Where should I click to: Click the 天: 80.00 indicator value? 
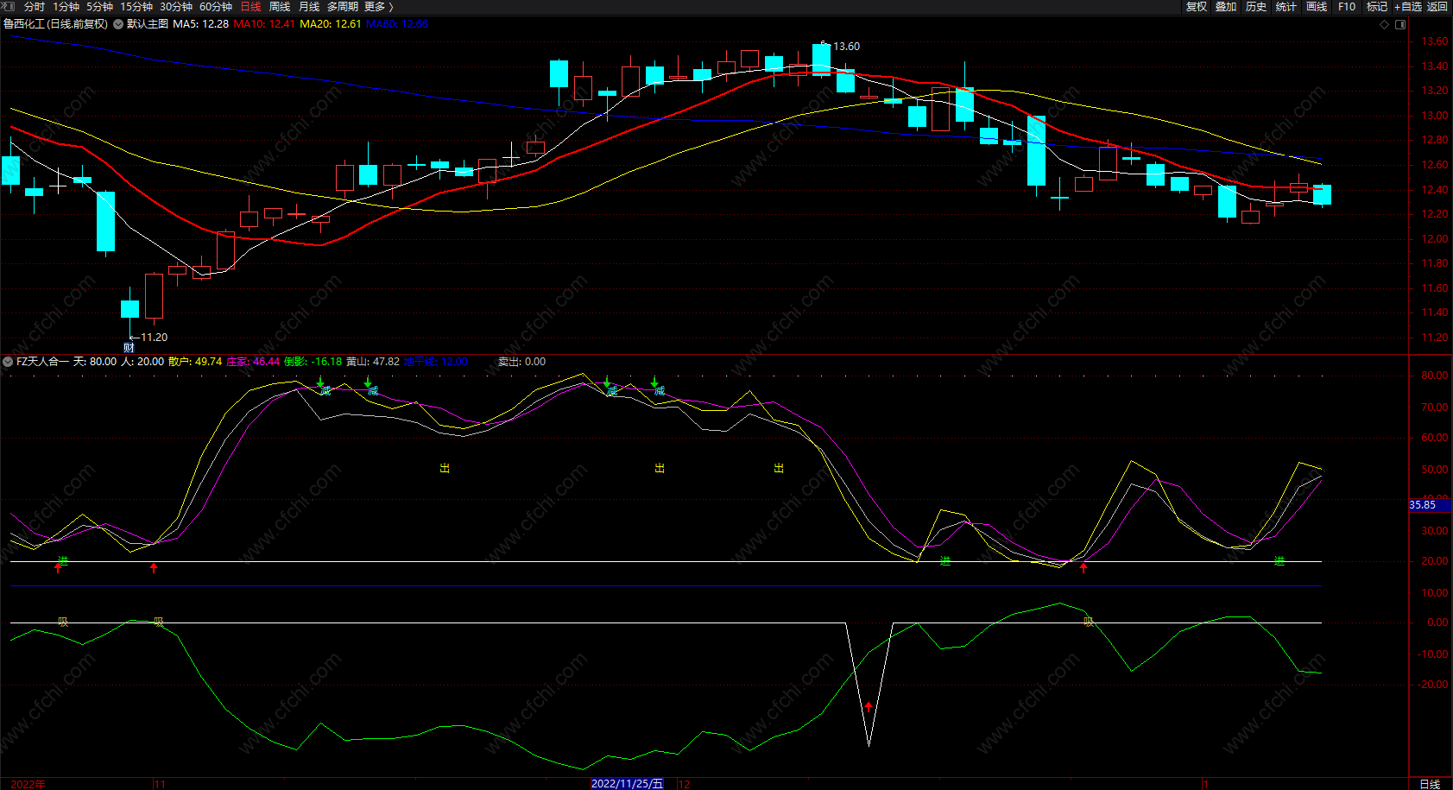[95, 362]
